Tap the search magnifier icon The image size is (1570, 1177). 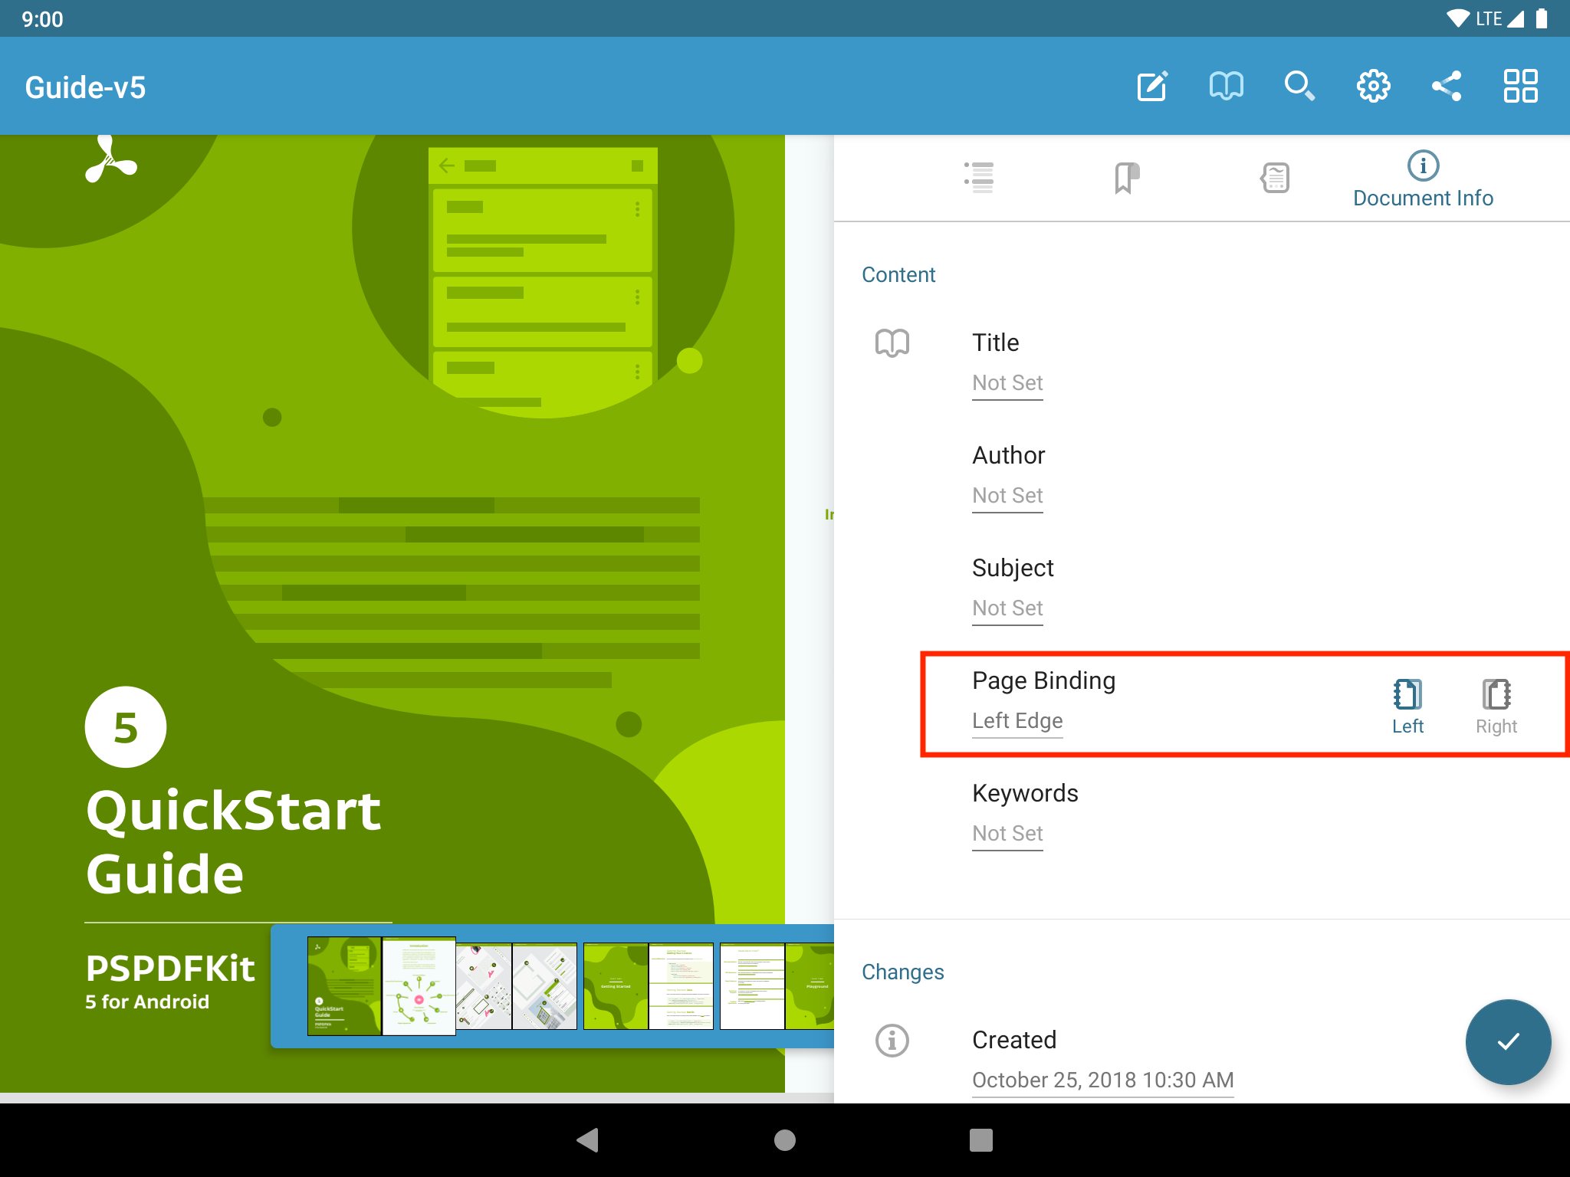[1299, 86]
